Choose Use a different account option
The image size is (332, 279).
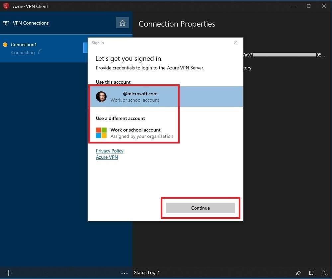coord(120,118)
